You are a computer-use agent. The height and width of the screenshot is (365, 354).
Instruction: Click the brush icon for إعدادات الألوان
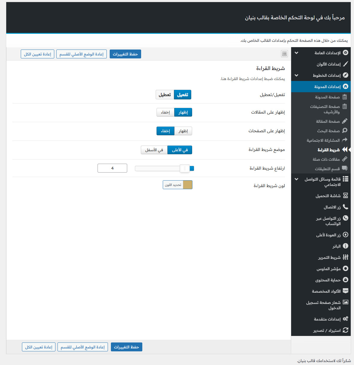[345, 64]
